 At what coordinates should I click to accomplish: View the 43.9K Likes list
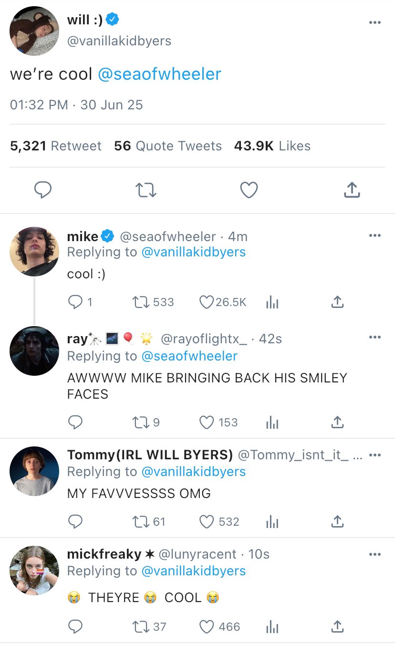272,146
